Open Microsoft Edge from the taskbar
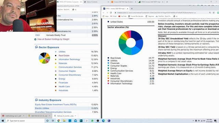This screenshot has width=219, height=123. pos(103,121)
